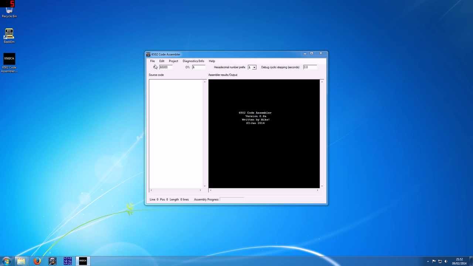Image resolution: width=473 pixels, height=266 pixels.
Task: Click 'Written by Mike!' text in output
Action: (256, 120)
